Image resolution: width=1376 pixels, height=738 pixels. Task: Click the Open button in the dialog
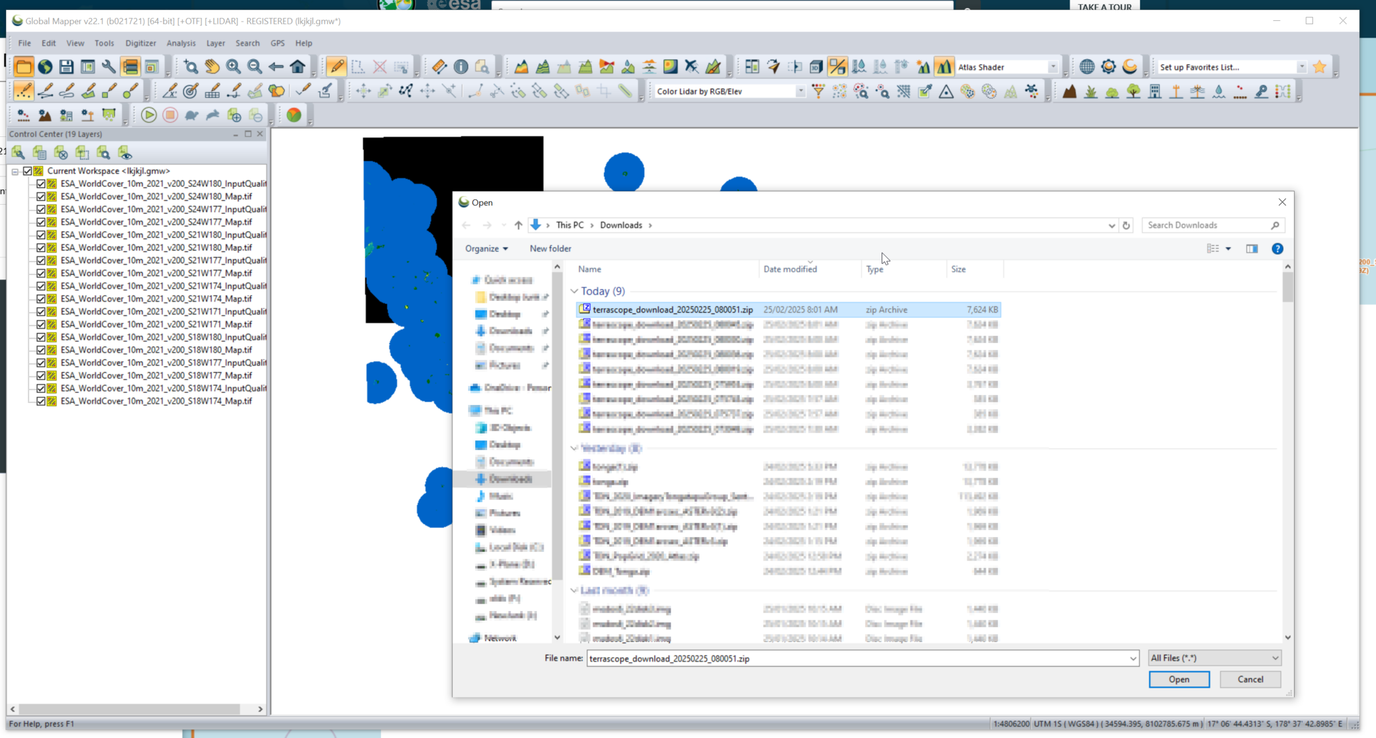coord(1178,679)
